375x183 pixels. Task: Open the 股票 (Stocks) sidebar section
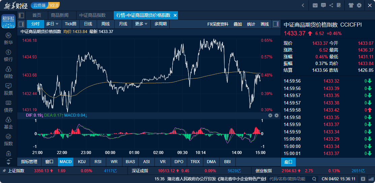8,89
